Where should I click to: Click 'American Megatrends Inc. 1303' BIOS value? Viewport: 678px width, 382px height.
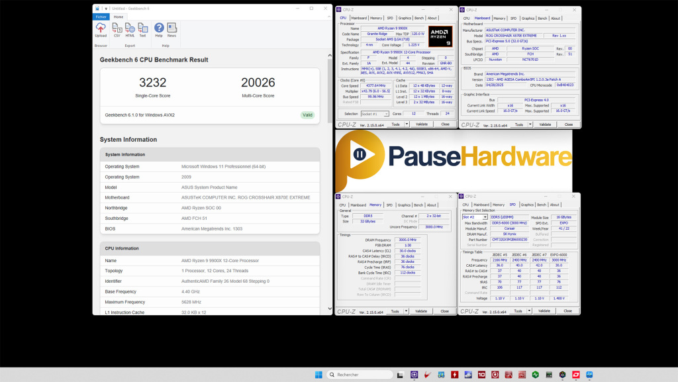(212, 228)
